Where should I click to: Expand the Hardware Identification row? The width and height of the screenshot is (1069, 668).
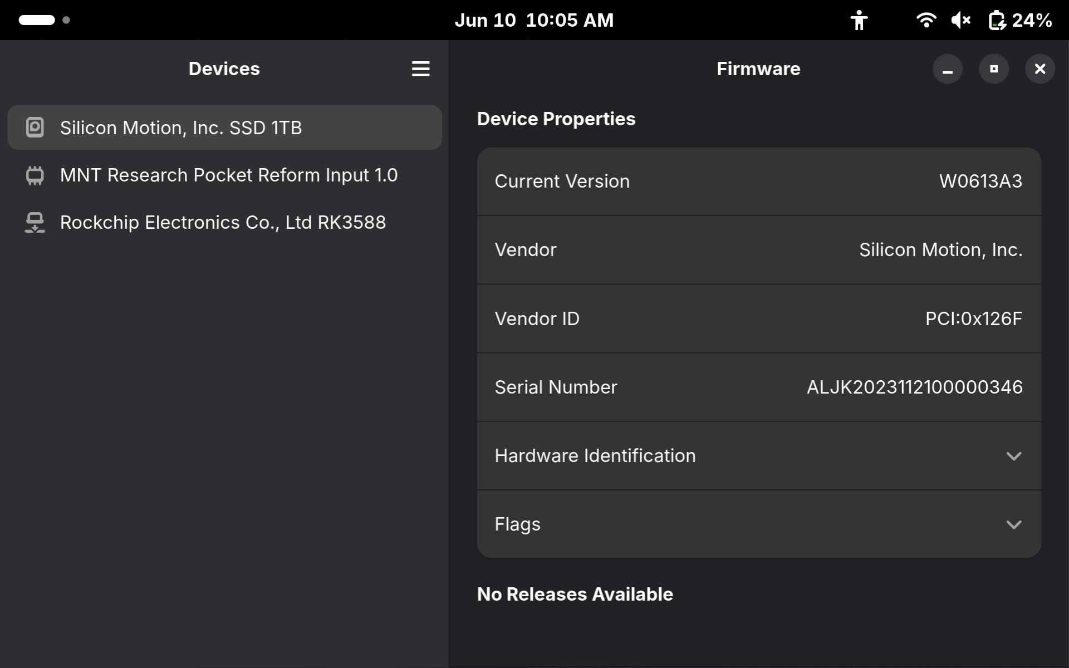[759, 456]
